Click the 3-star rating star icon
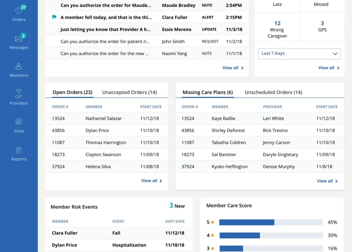 point(212,248)
